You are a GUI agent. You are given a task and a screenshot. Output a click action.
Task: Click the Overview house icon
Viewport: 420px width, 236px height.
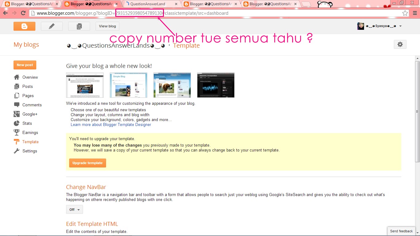17,77
